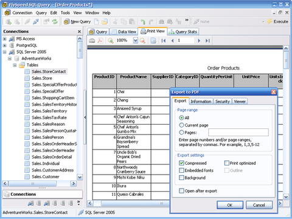Select the Current page radio button
The width and height of the screenshot is (292, 219).
click(181, 125)
